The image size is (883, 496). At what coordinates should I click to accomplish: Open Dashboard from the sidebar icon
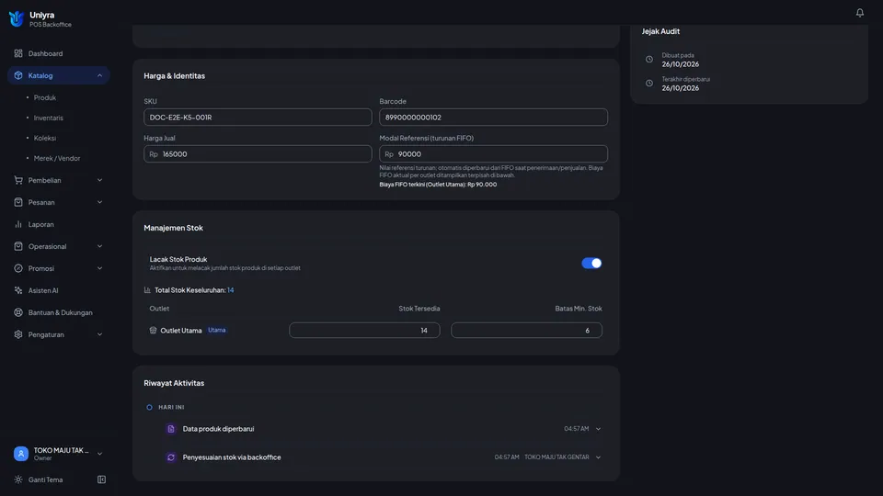[18, 53]
